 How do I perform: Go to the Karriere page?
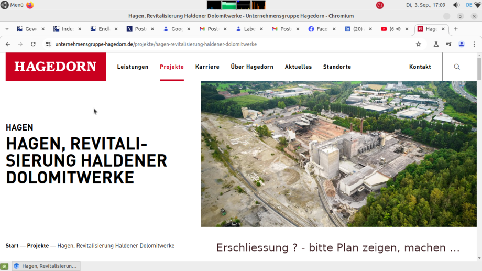pos(207,67)
